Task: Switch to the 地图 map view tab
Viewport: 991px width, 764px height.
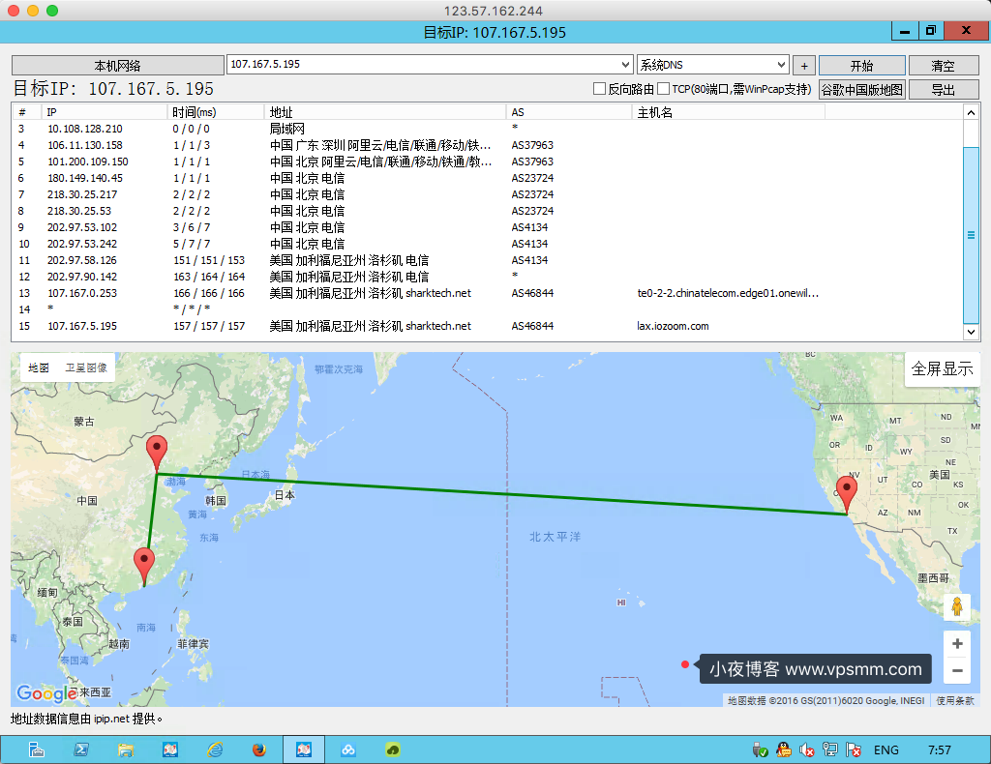Action: (39, 367)
